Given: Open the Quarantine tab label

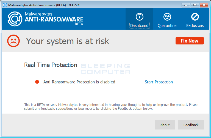Looking at the screenshot, I should (x=167, y=26).
